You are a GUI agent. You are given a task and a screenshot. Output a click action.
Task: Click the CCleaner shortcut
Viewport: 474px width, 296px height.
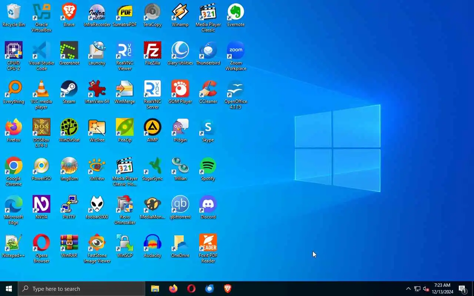(x=208, y=92)
